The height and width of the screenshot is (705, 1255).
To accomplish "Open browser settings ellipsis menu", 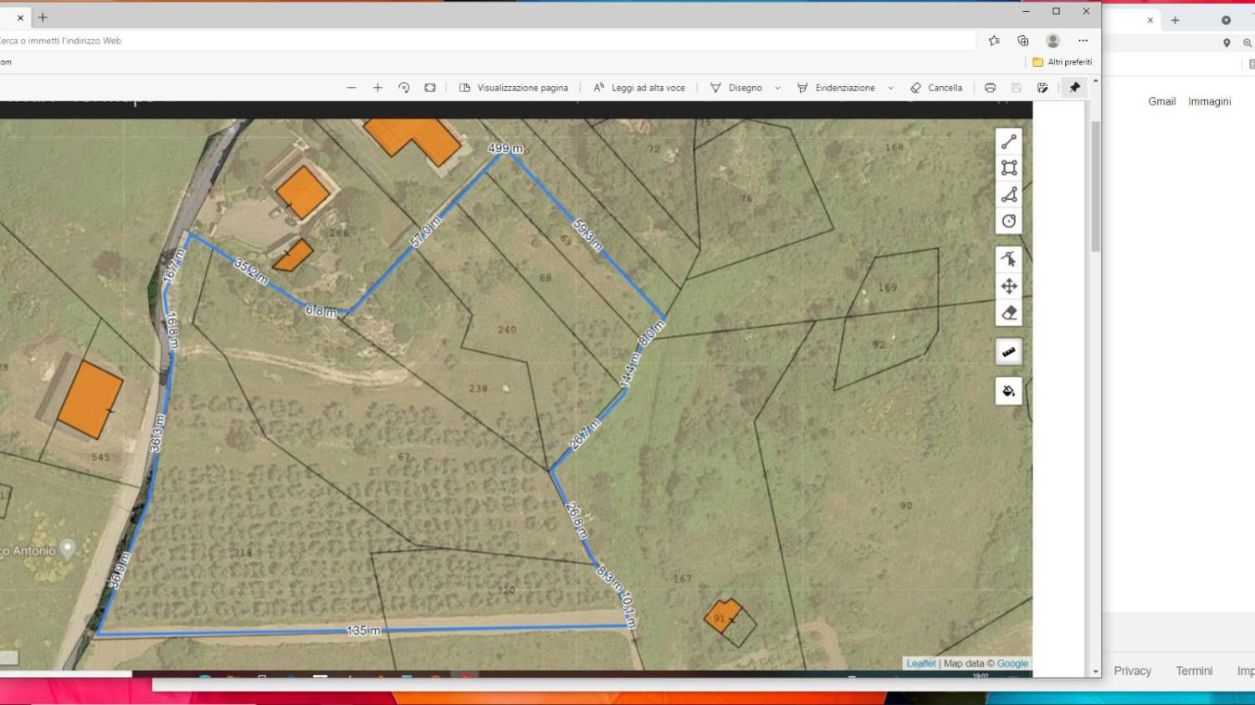I will [x=1083, y=40].
